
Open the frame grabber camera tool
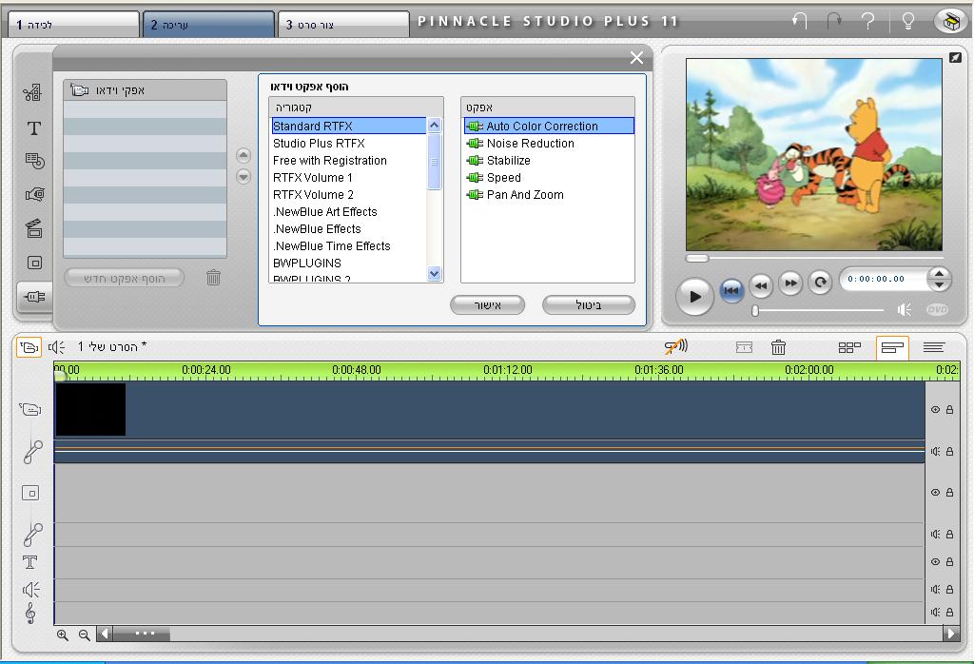(34, 194)
